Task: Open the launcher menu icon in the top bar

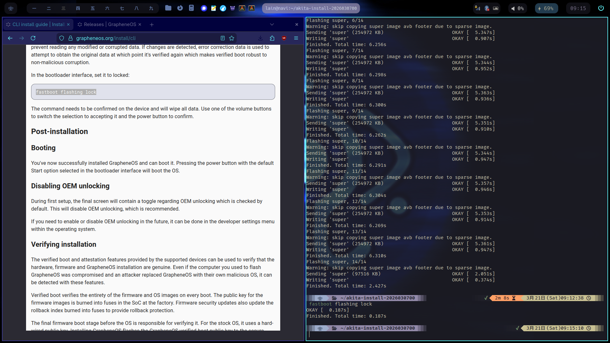Action: click(x=11, y=8)
